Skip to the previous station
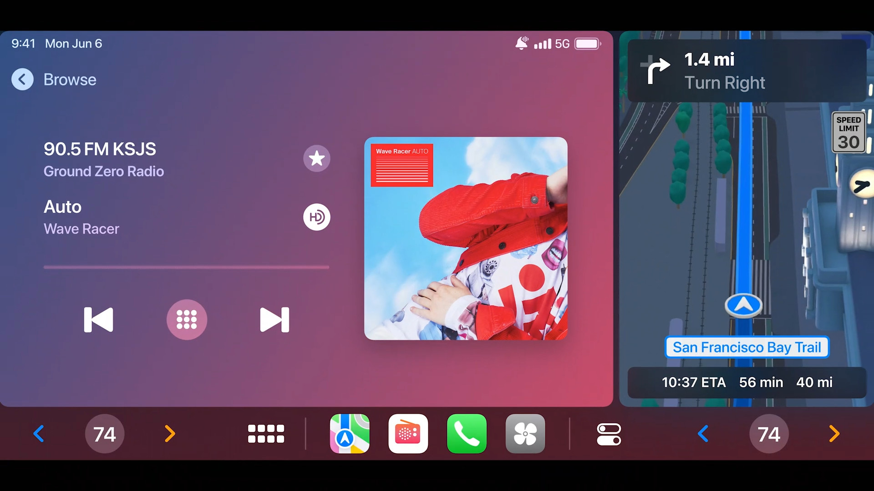The image size is (874, 491). (x=99, y=320)
